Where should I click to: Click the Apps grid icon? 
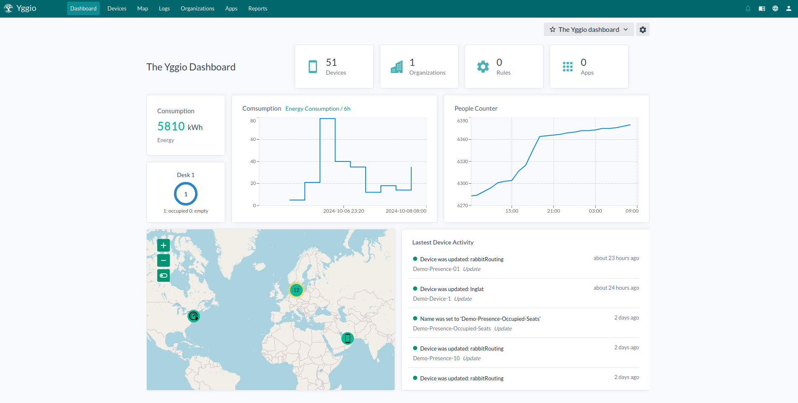coord(568,67)
